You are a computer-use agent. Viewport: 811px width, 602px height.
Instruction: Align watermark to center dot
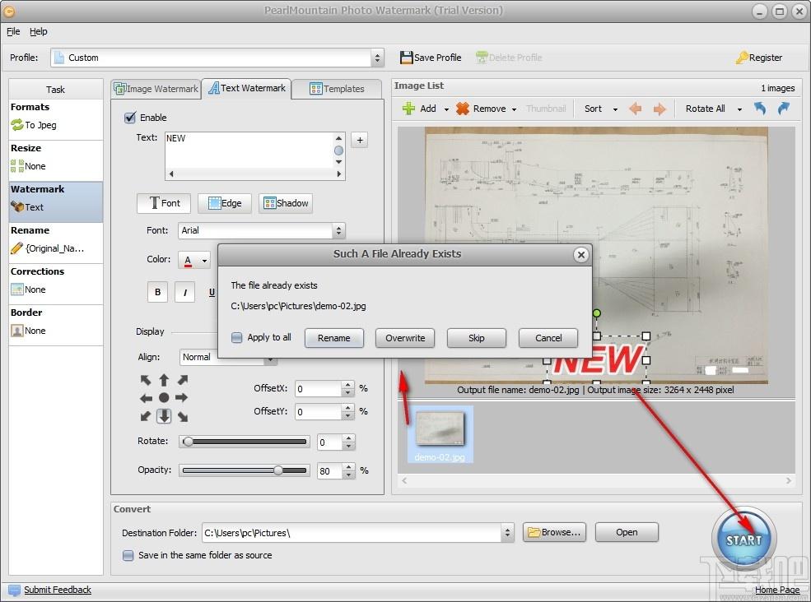[164, 397]
